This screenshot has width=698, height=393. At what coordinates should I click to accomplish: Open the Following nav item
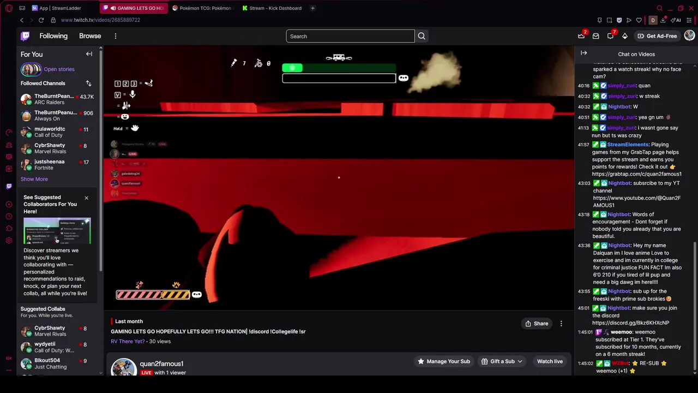click(x=53, y=36)
